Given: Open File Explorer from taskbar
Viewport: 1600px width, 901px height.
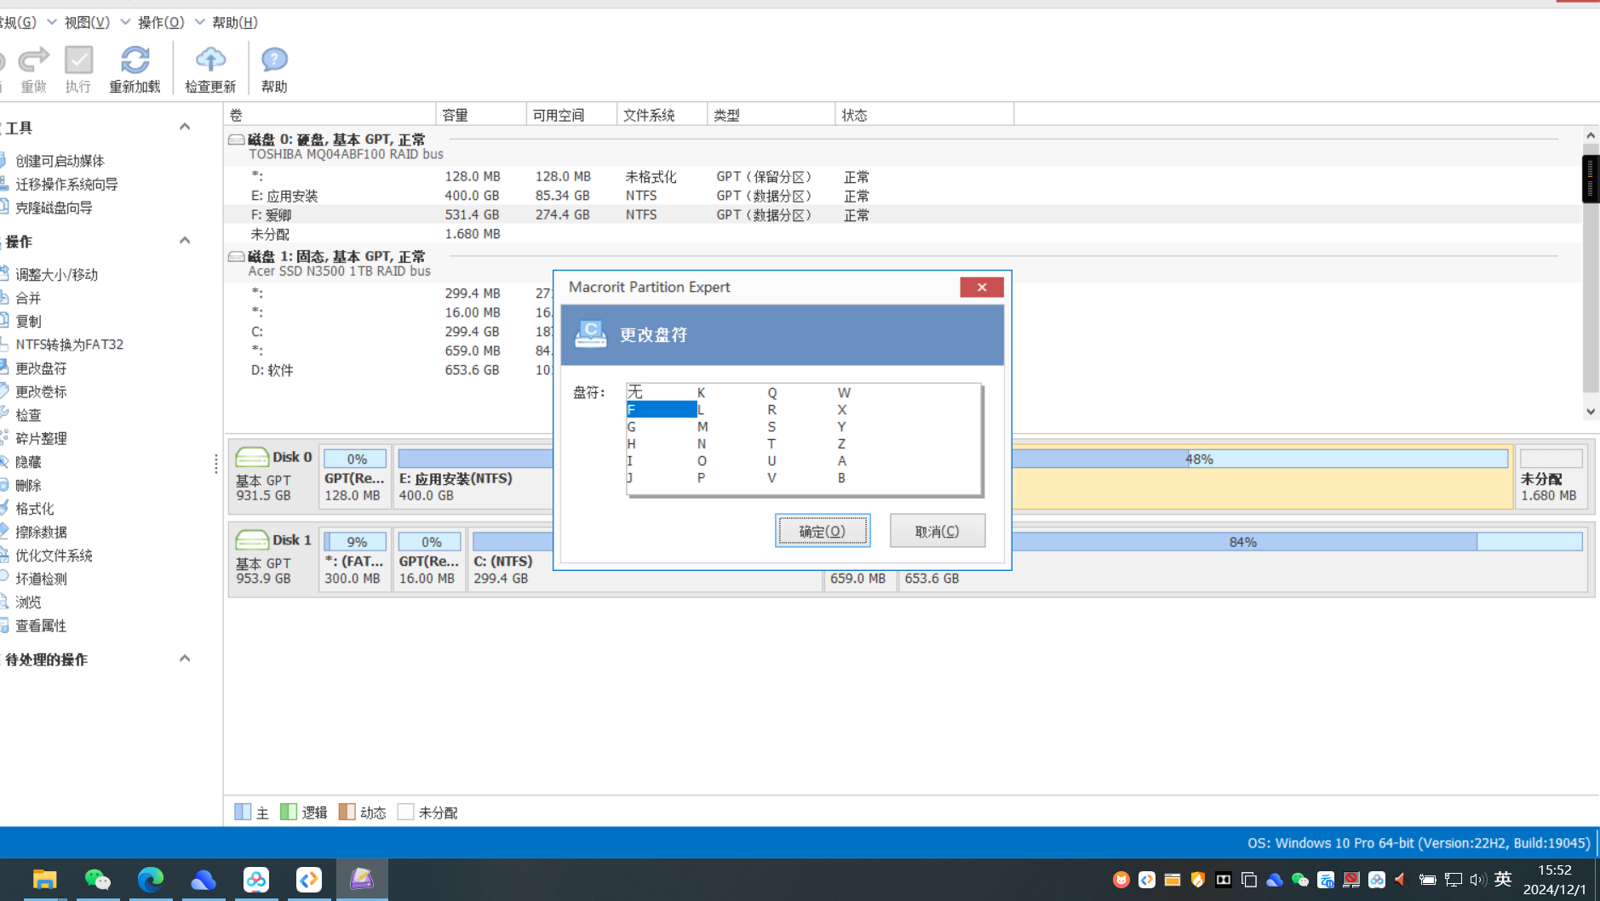Looking at the screenshot, I should (44, 880).
